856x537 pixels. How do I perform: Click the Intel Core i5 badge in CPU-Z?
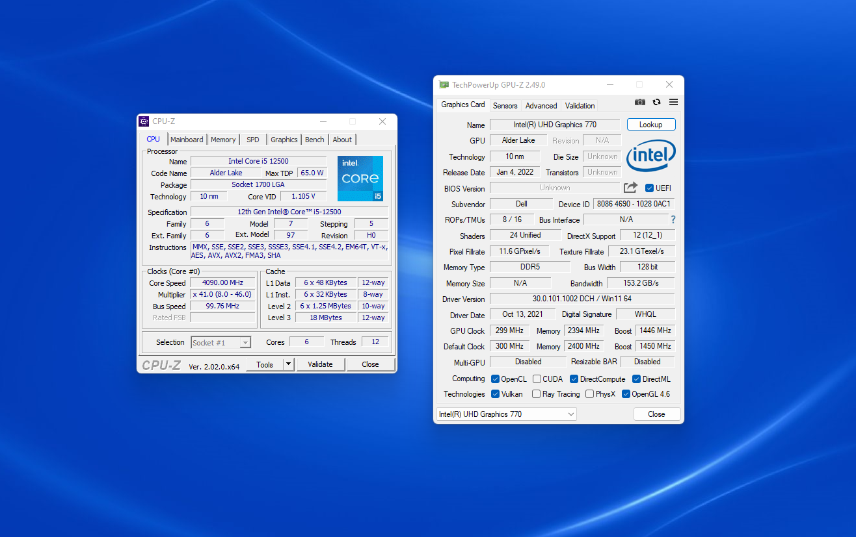point(360,179)
